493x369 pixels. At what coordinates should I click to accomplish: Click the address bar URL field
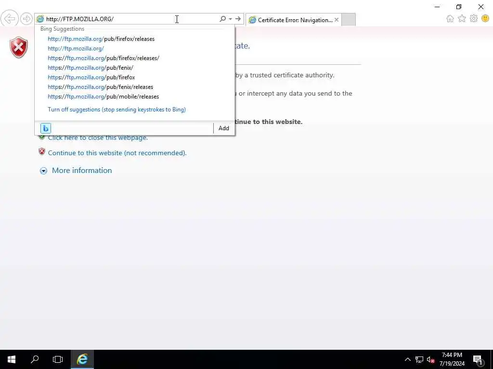132,19
